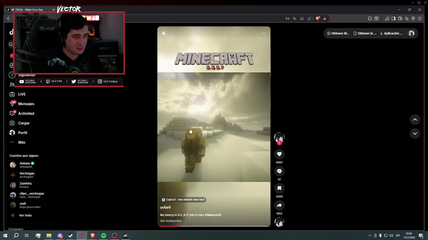This screenshot has height=240, width=428.
Task: Like the video with heart icon
Action: [279, 154]
